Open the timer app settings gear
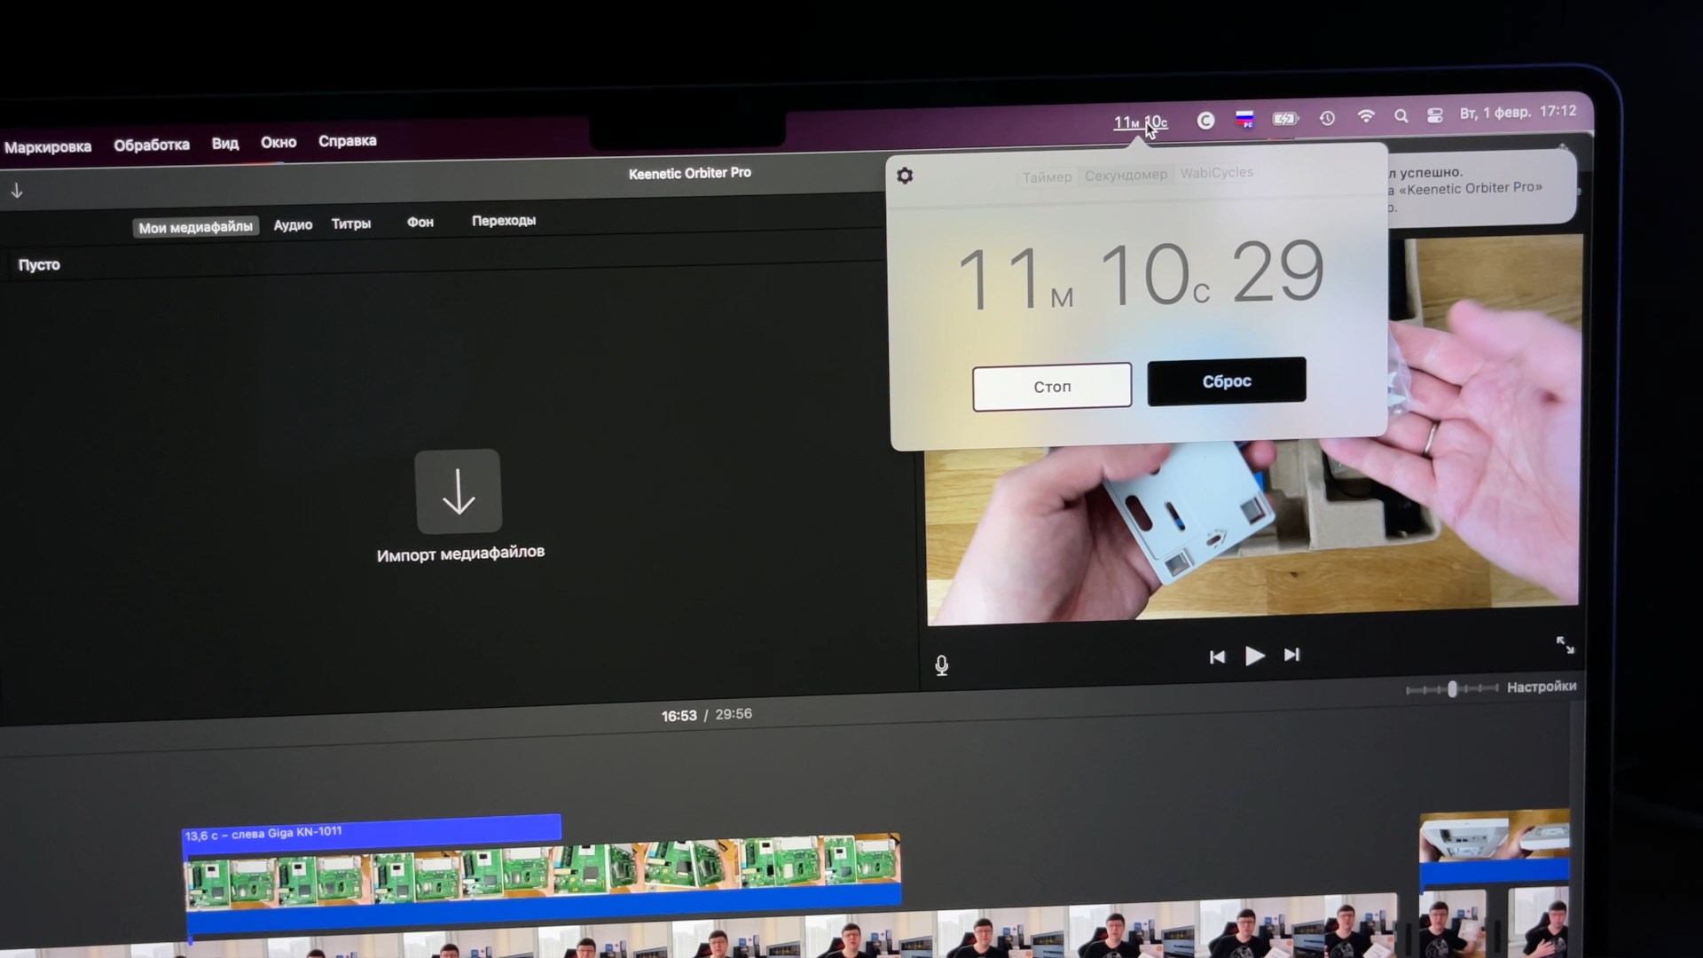 click(x=905, y=176)
